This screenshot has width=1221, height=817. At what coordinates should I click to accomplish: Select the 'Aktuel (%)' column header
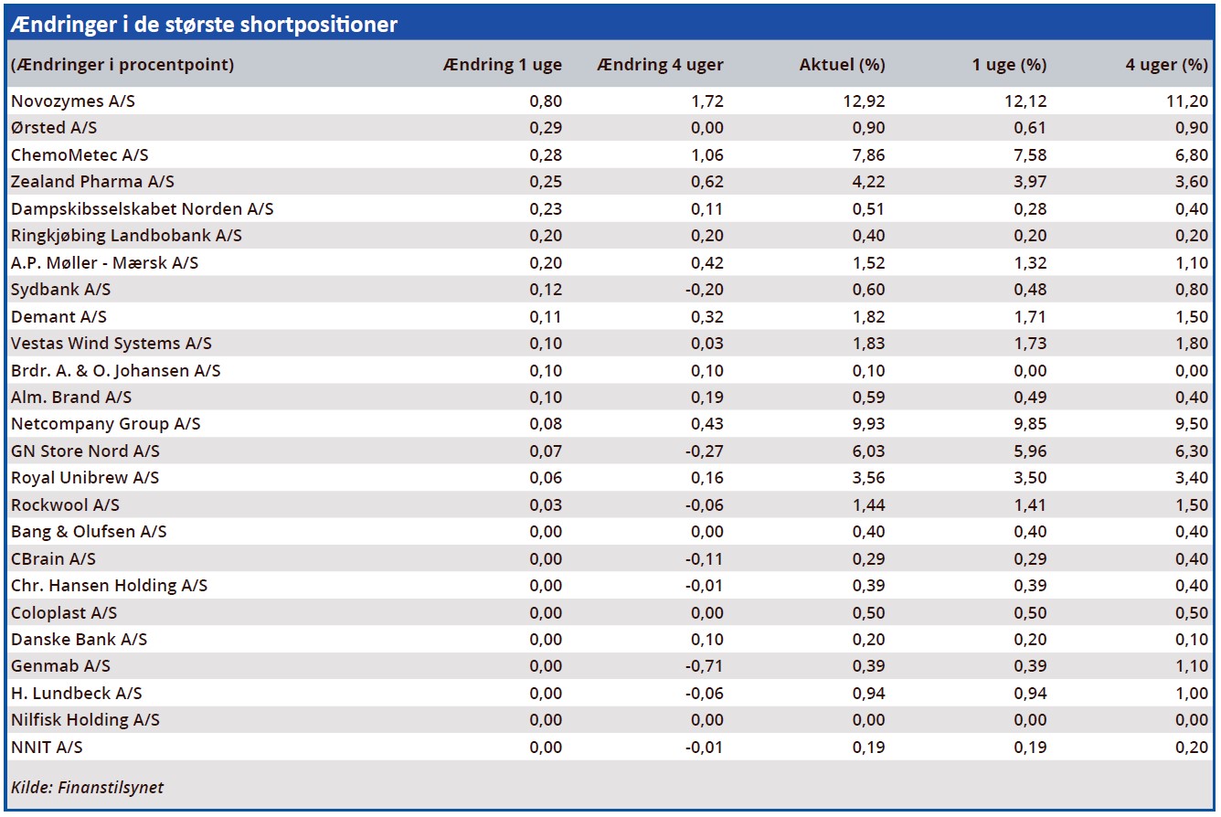click(x=842, y=65)
